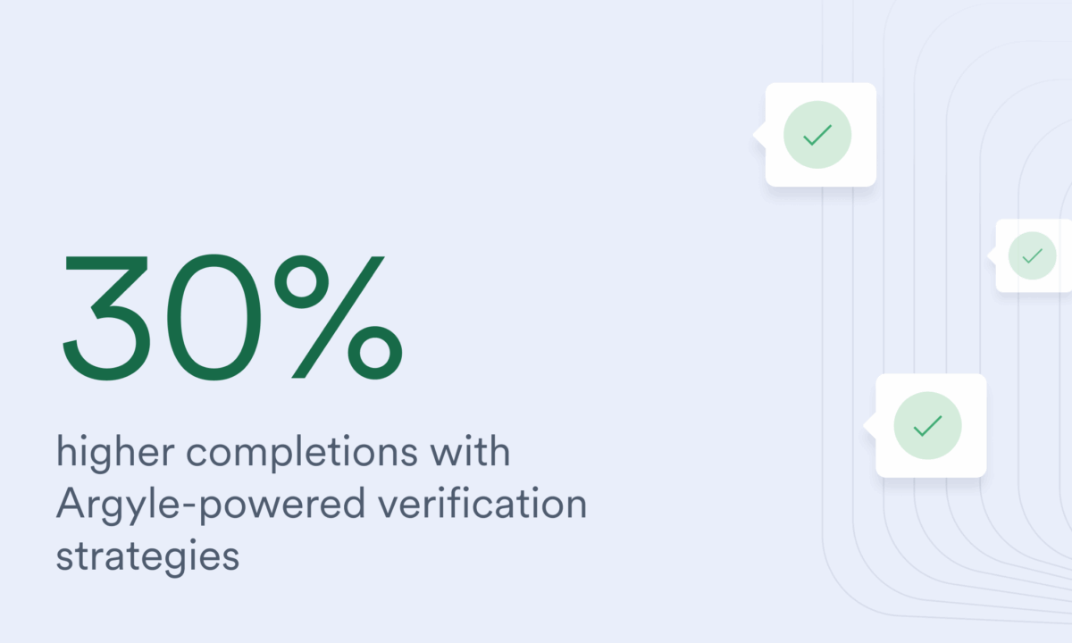This screenshot has width=1072, height=643.
Task: Click the green checkmark in the lowest card
Action: (x=928, y=426)
